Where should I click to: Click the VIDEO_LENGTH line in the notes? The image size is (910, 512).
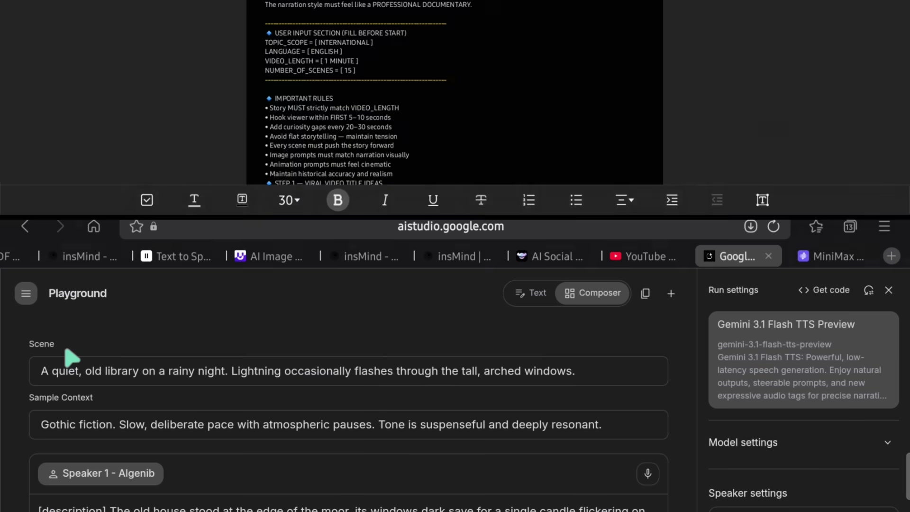(x=311, y=61)
